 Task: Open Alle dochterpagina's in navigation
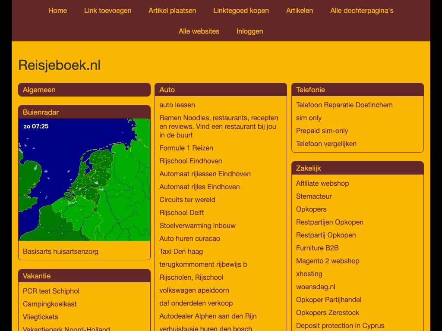362,10
